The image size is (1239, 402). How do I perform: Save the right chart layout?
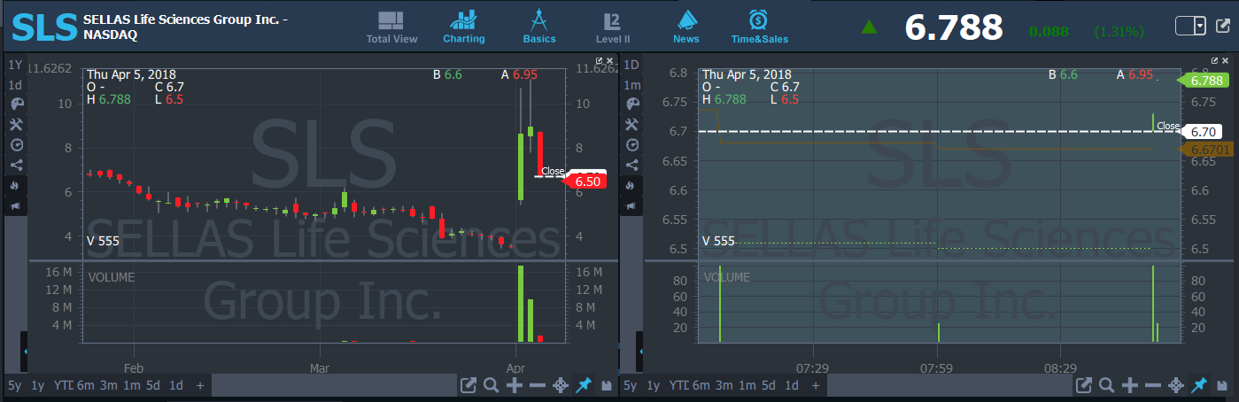pos(1223,386)
